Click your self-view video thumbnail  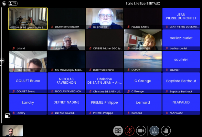(13, 131)
